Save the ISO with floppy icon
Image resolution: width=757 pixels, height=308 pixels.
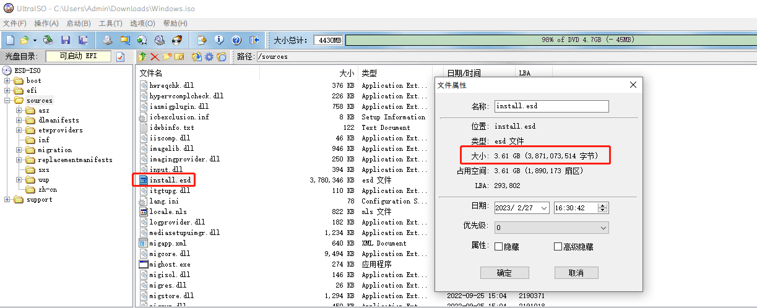click(65, 40)
